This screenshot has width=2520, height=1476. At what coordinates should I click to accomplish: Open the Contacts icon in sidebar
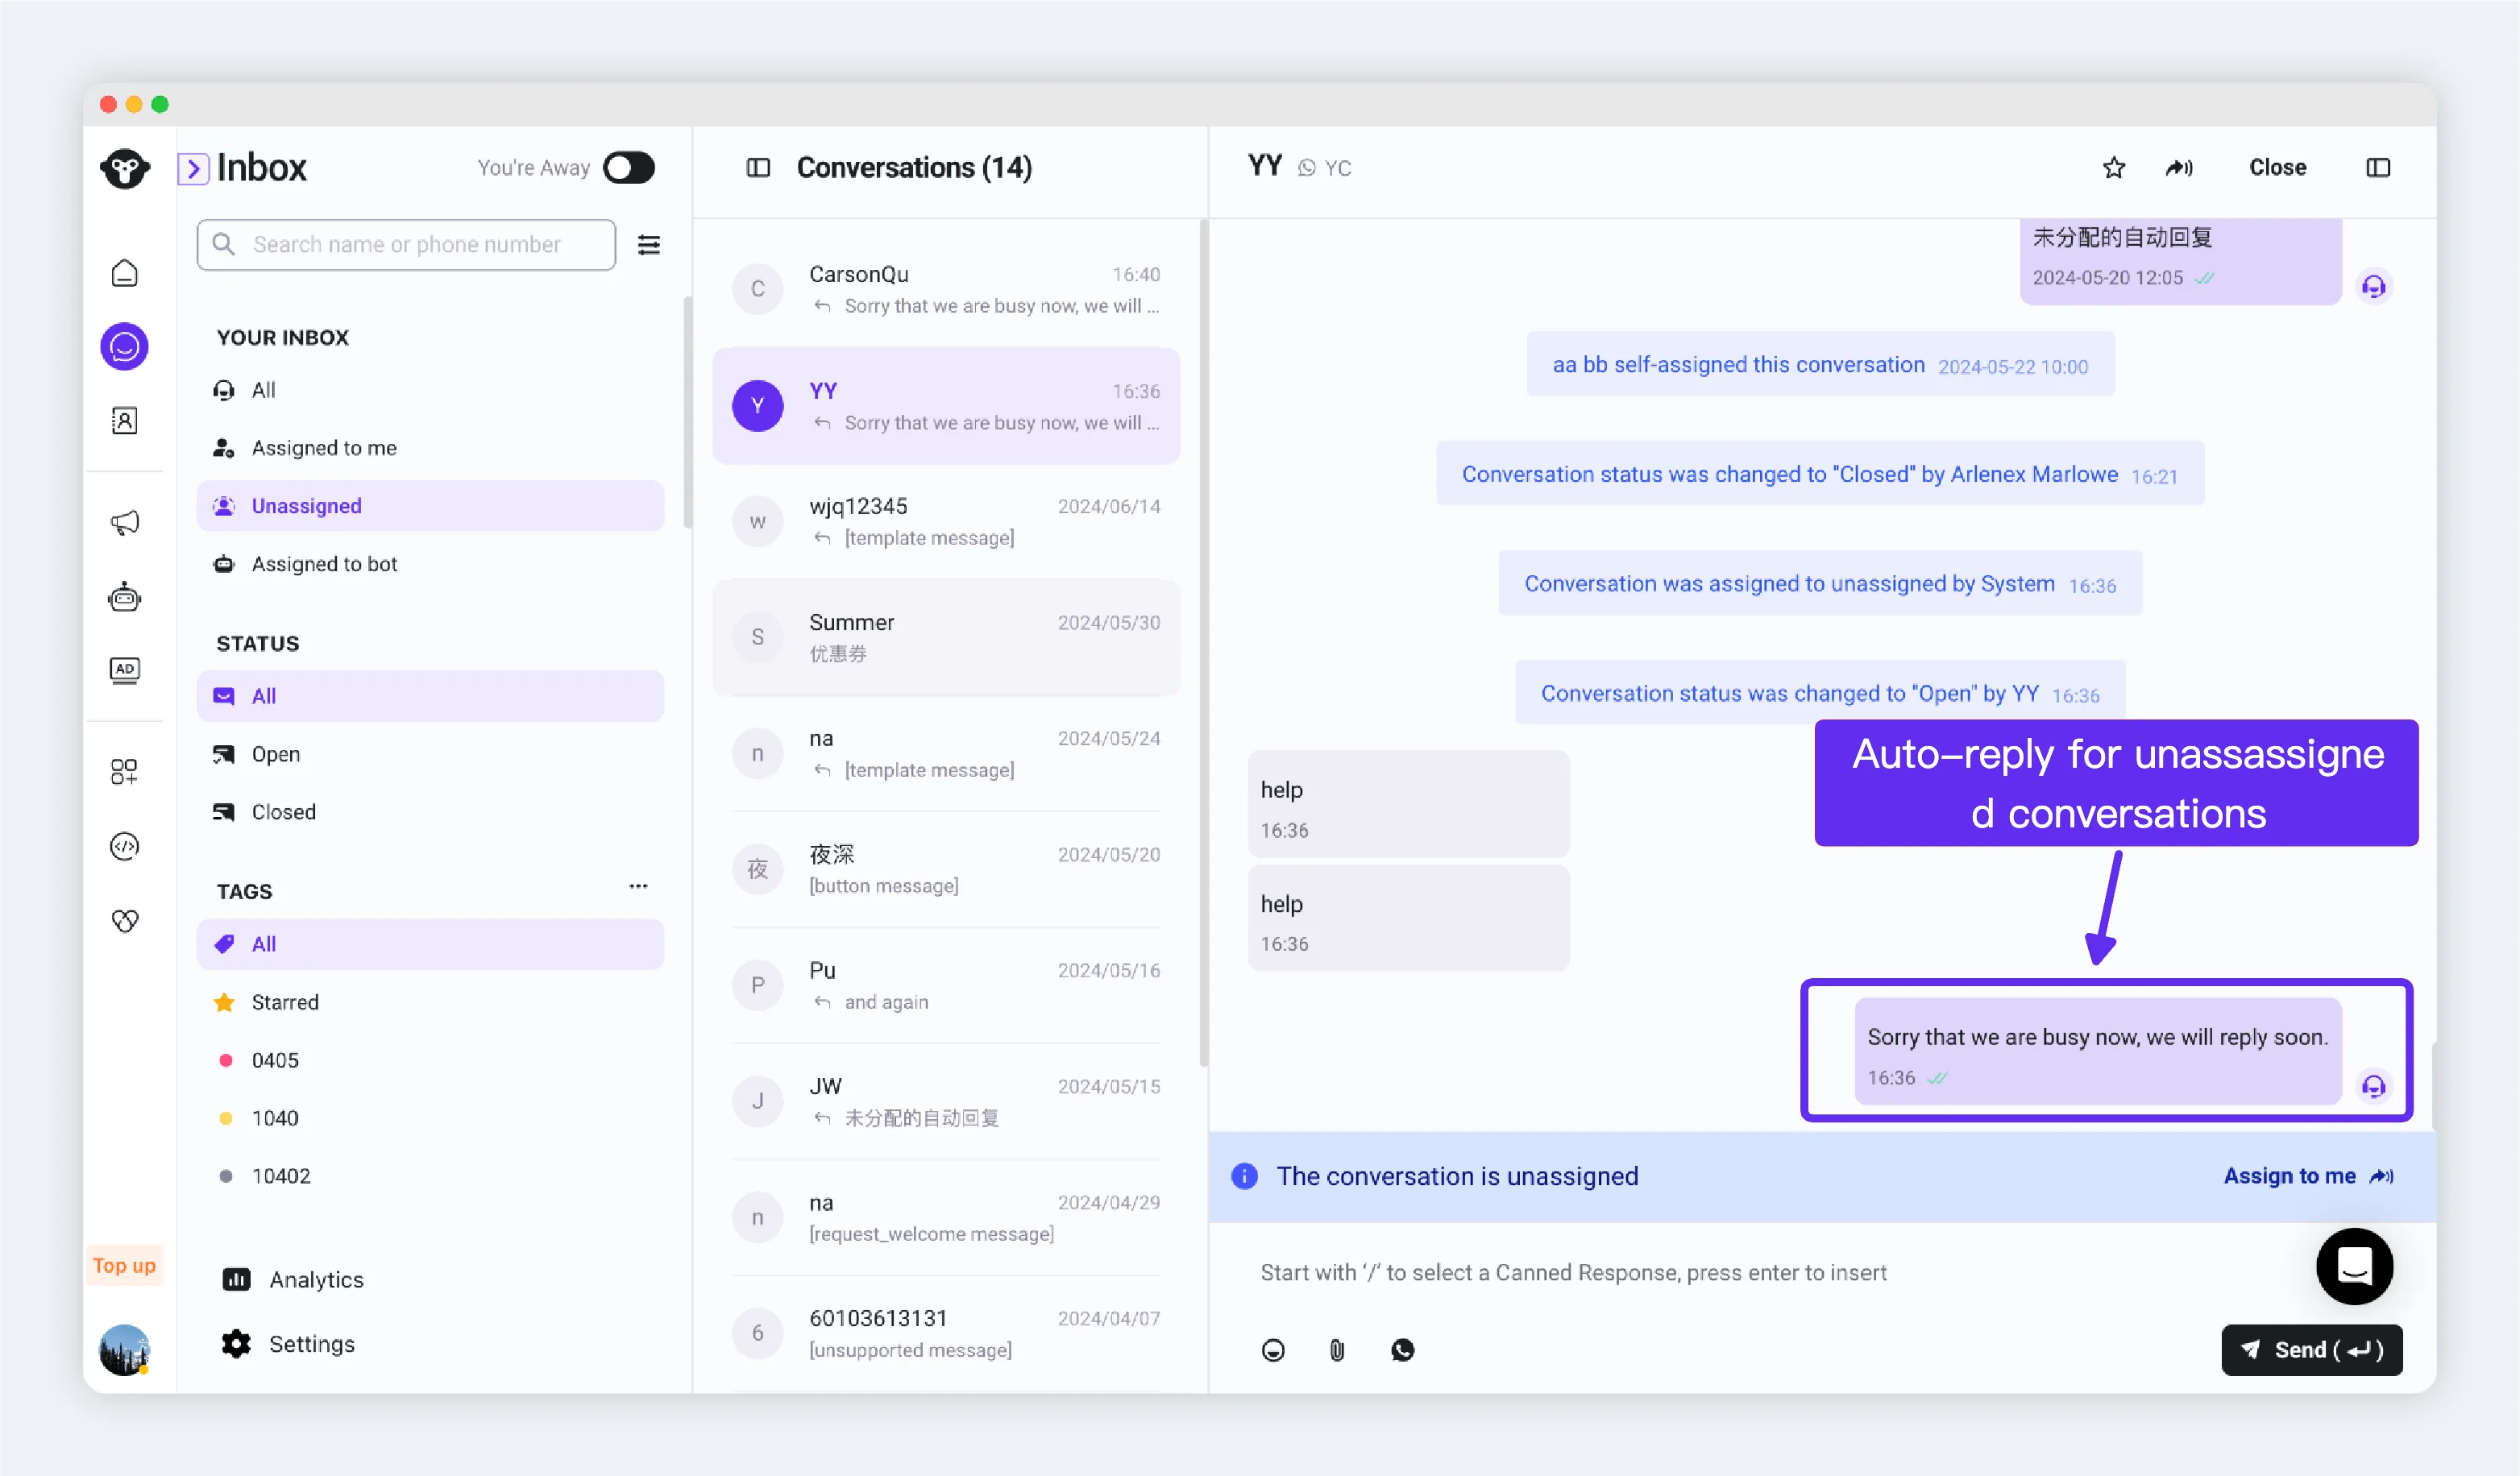coord(124,421)
